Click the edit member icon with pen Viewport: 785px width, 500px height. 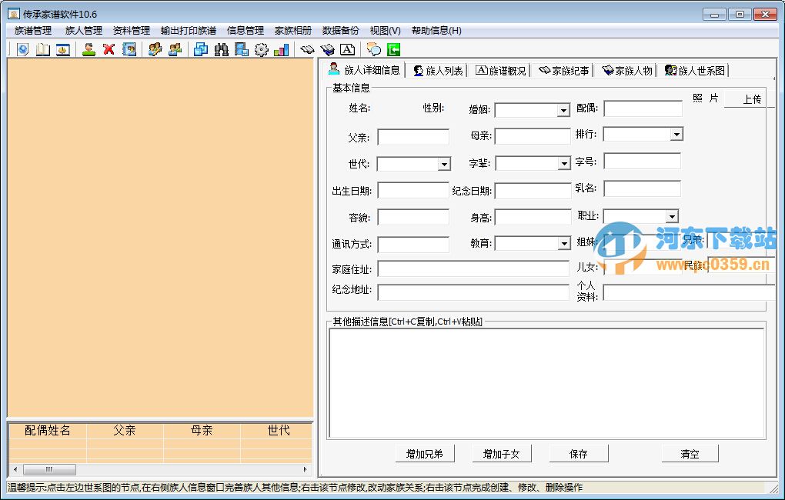click(x=156, y=49)
